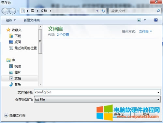Click the Forward navigation arrow button
The height and width of the screenshot is (123, 163).
pos(12,11)
